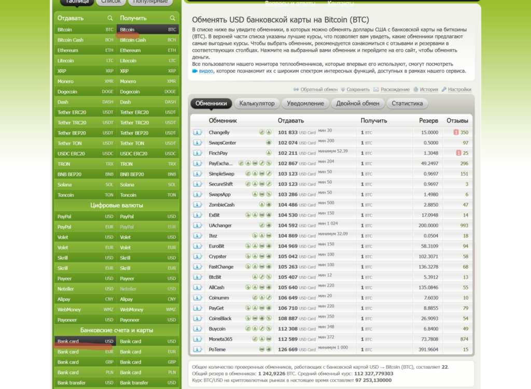This screenshot has height=389, width=531.
Task: Click the ExBit exchanger name
Action: pyautogui.click(x=214, y=215)
